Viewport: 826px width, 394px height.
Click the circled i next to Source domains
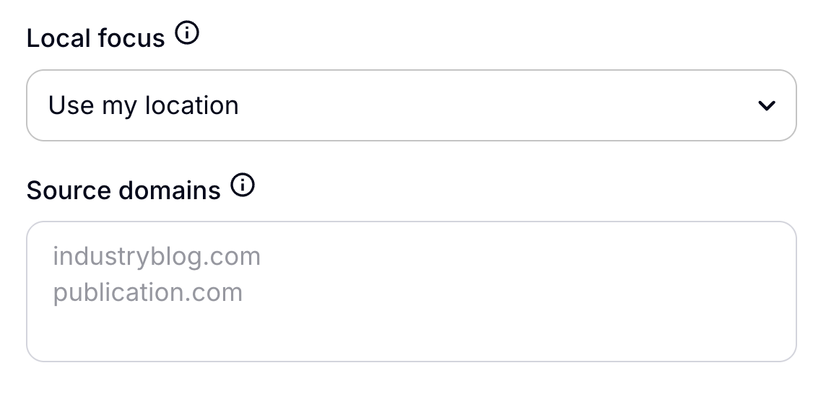(243, 185)
